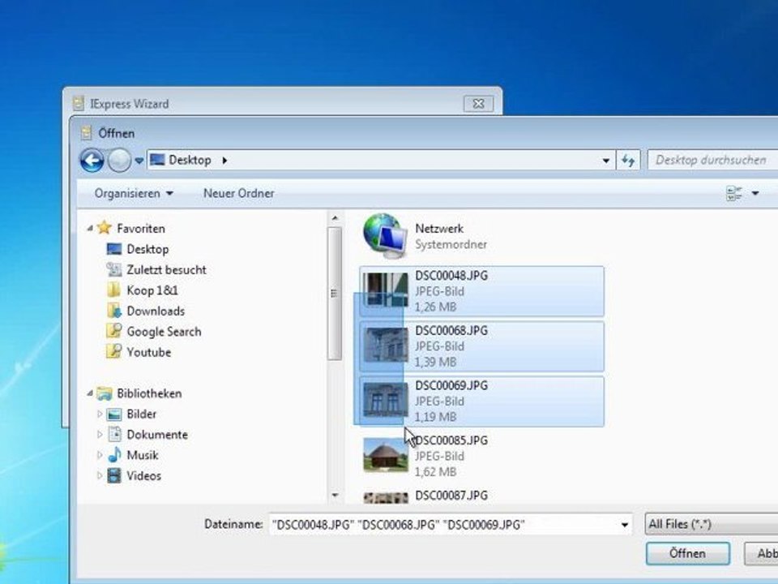Click the Abbrechen button

pyautogui.click(x=762, y=553)
